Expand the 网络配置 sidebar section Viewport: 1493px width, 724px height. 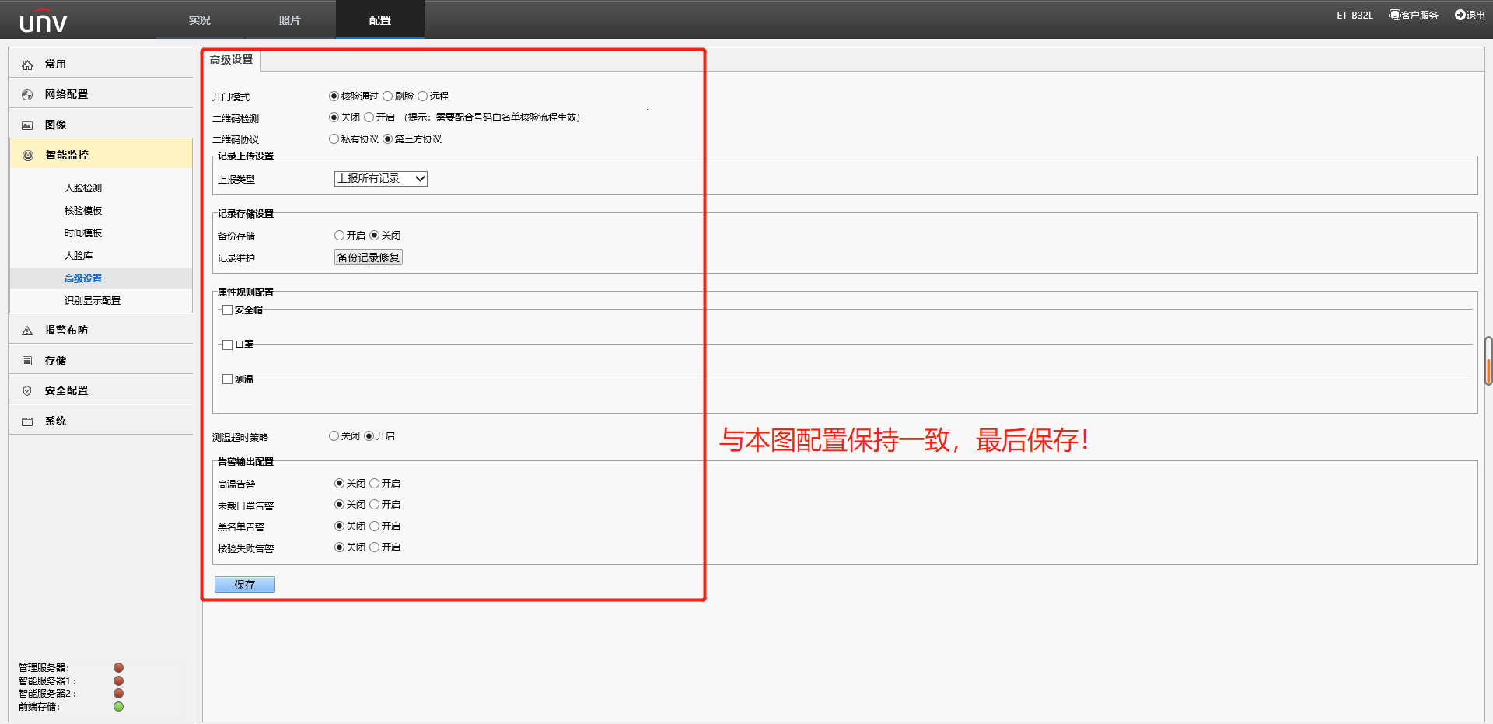click(x=101, y=95)
